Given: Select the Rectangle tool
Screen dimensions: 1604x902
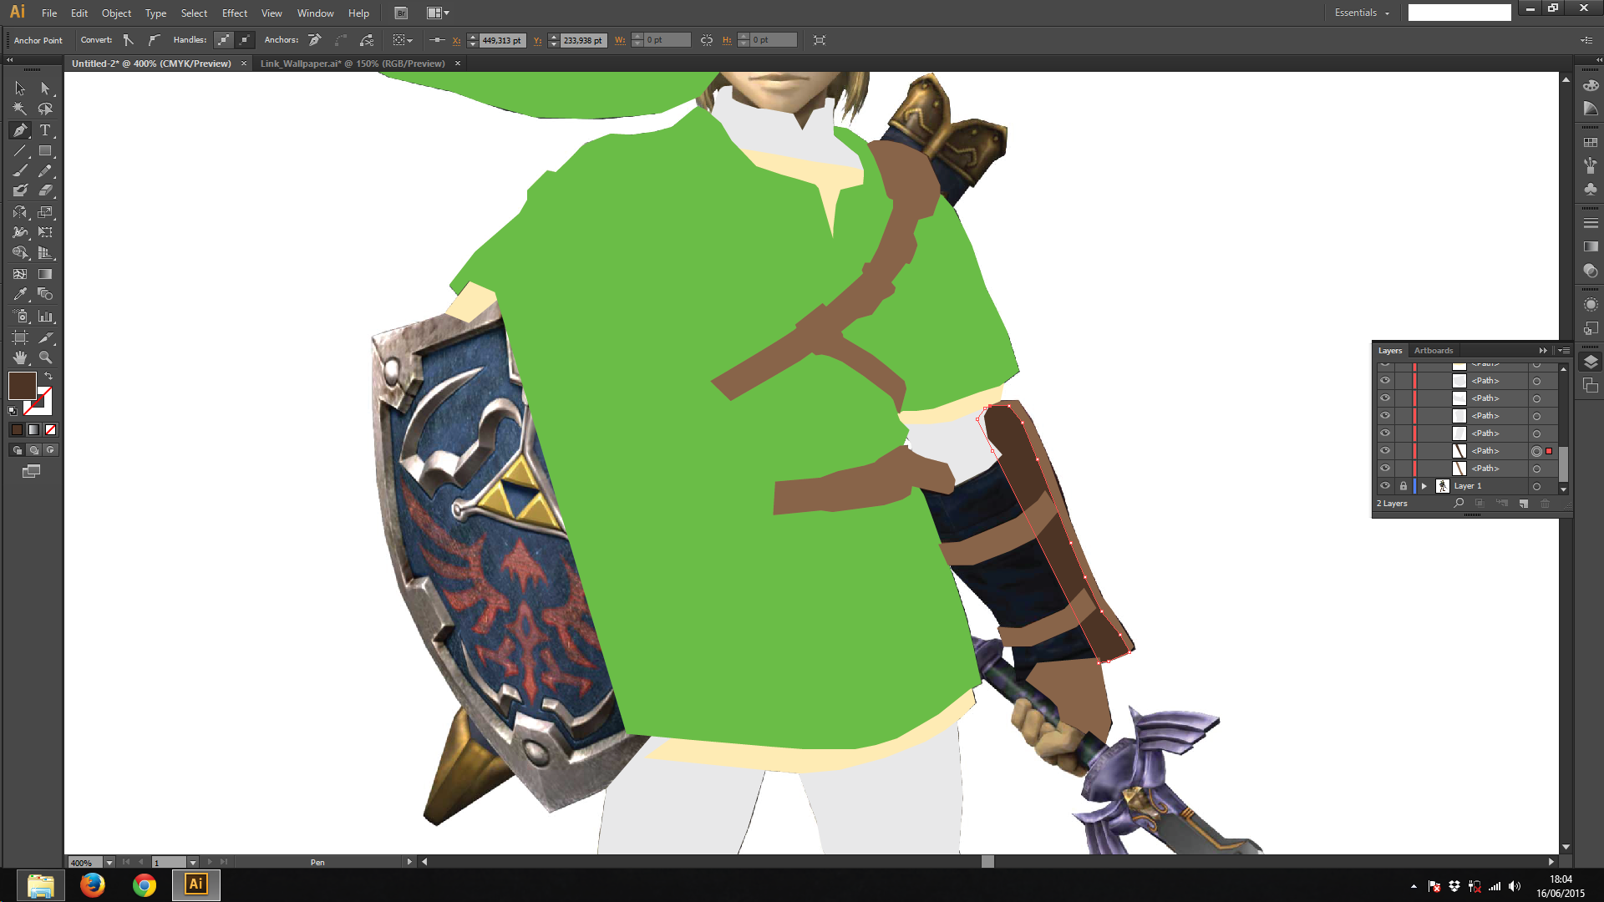Looking at the screenshot, I should (x=46, y=151).
